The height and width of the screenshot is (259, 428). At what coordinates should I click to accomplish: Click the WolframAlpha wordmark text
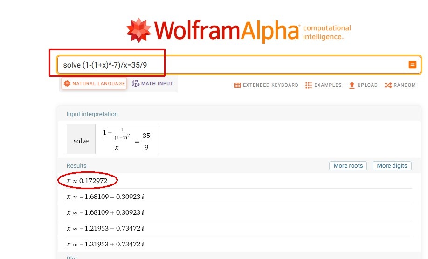[227, 31]
